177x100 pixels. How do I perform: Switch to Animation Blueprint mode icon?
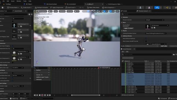167,7
